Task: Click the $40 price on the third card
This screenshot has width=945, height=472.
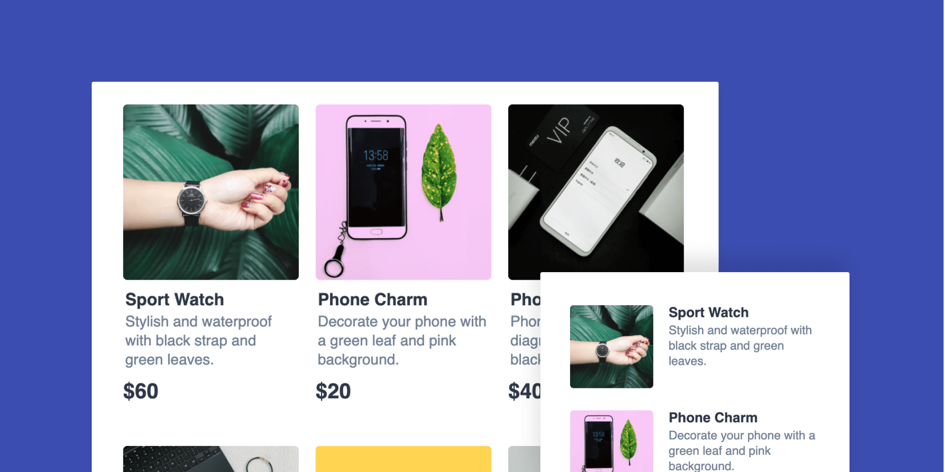Action: [x=524, y=391]
